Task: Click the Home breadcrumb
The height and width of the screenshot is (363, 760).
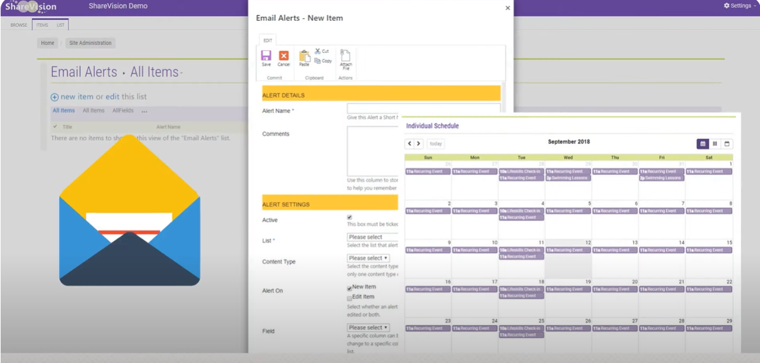Action: point(47,43)
